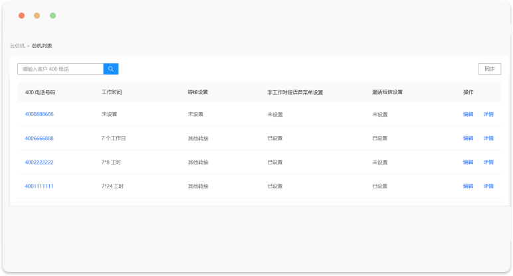The width and height of the screenshot is (513, 276).
Task: Open phone number 4002222222
Action: click(39, 162)
